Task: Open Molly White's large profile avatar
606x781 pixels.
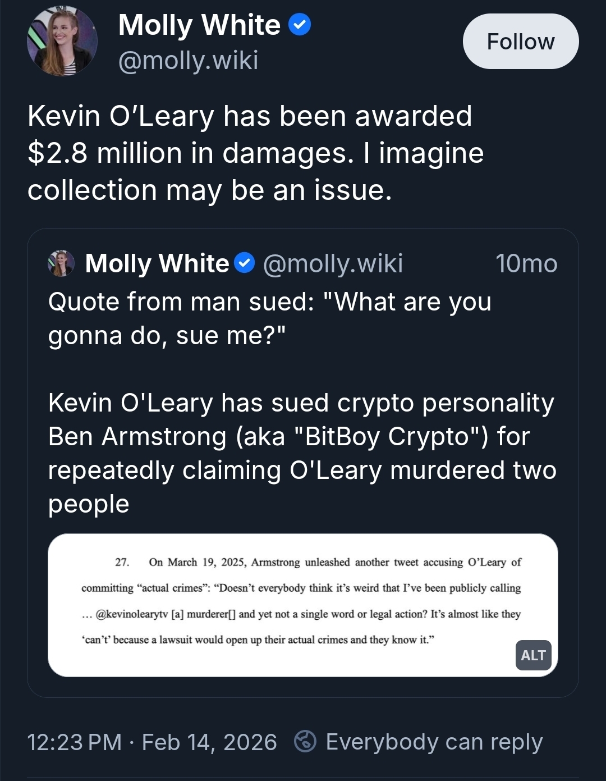Action: (x=62, y=41)
